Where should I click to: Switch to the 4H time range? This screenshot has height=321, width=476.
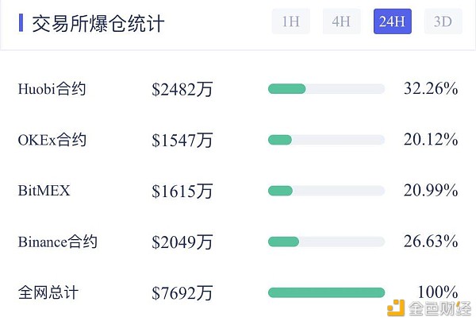coord(341,21)
